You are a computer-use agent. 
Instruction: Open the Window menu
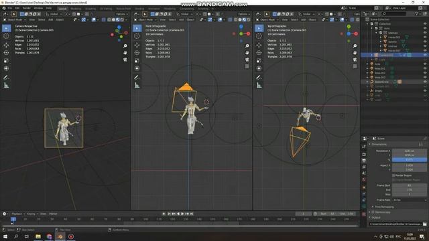[x=38, y=8]
